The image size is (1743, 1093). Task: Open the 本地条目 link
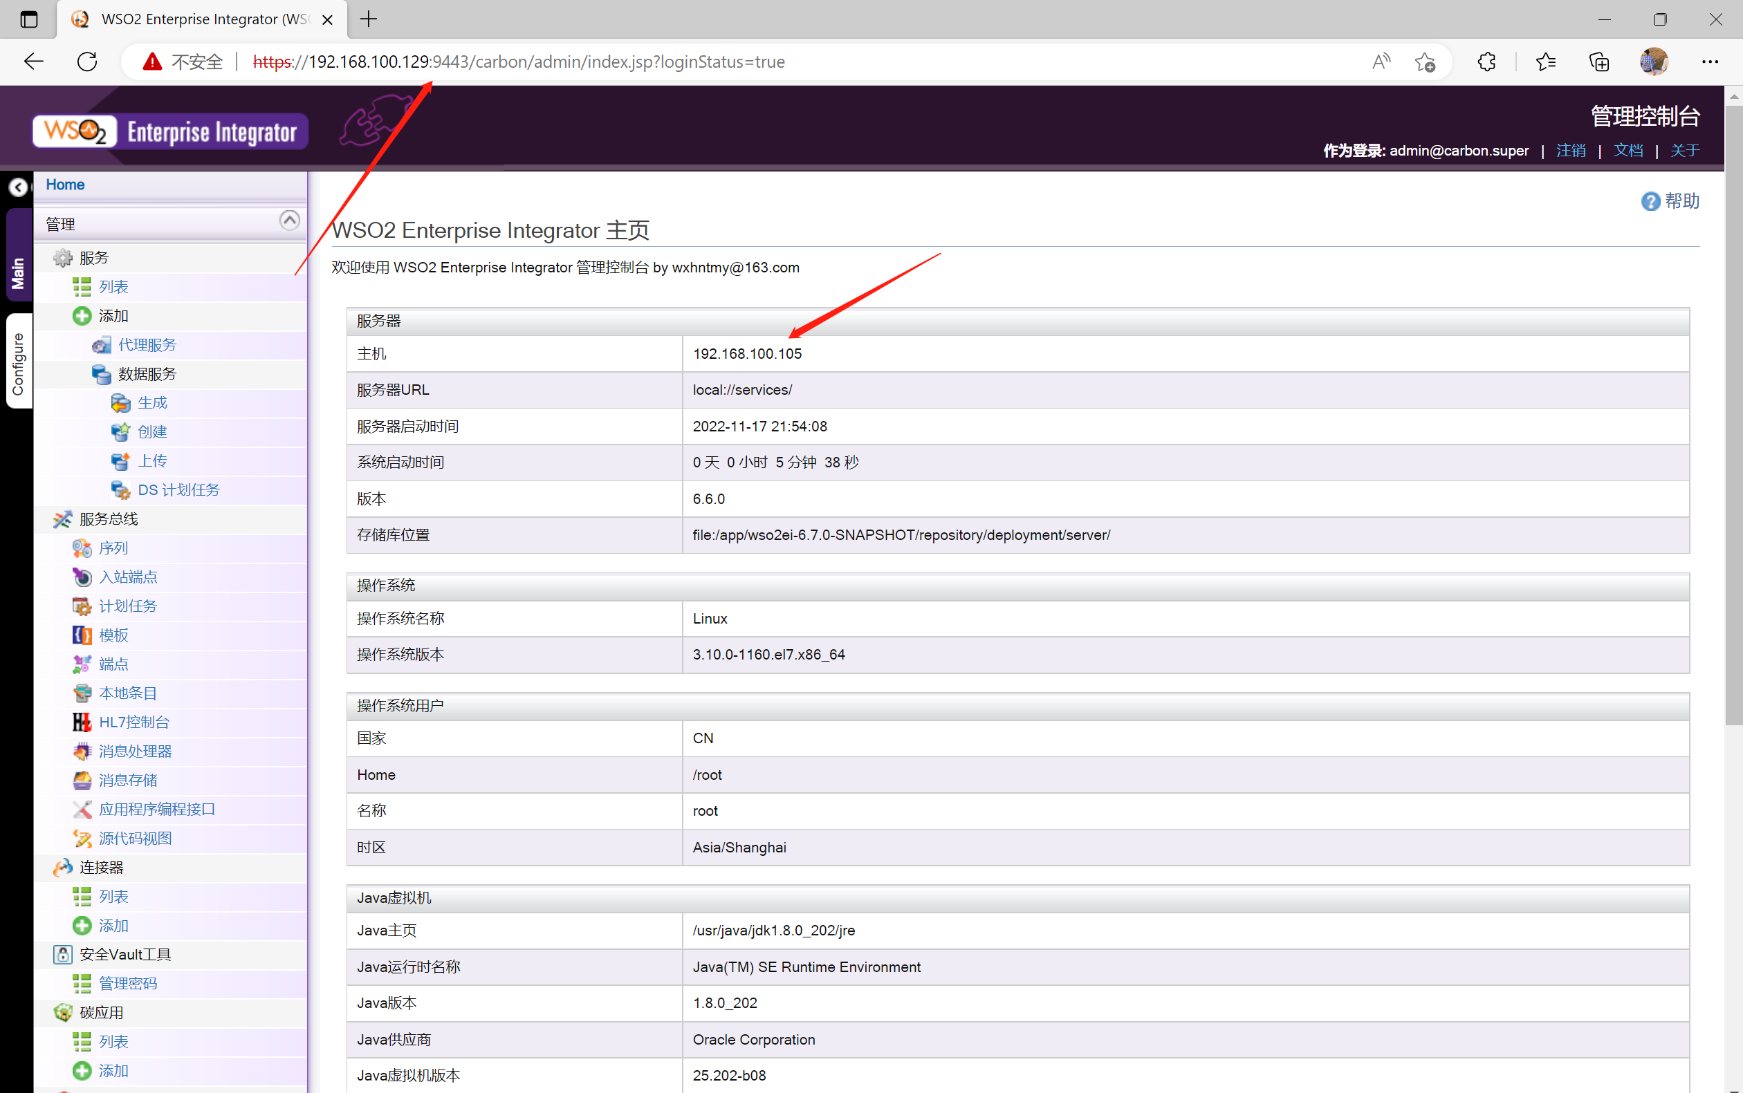[128, 693]
